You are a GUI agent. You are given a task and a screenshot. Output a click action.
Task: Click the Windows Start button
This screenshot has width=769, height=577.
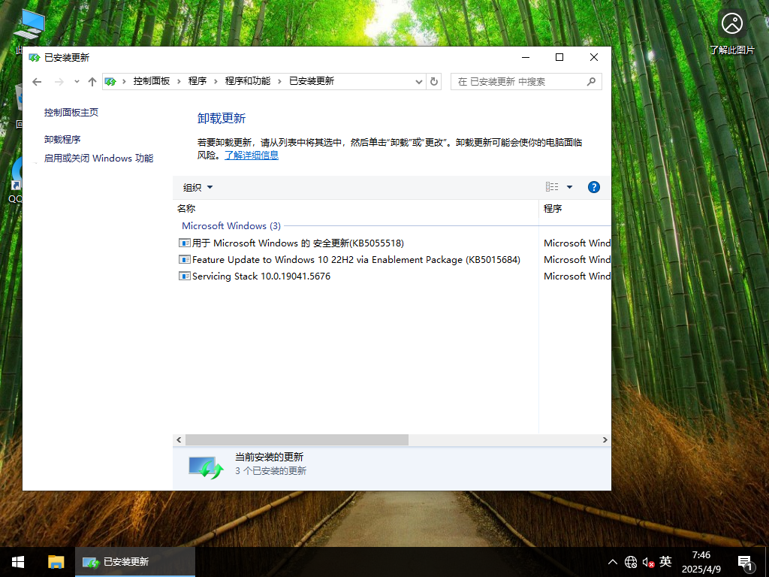[17, 561]
